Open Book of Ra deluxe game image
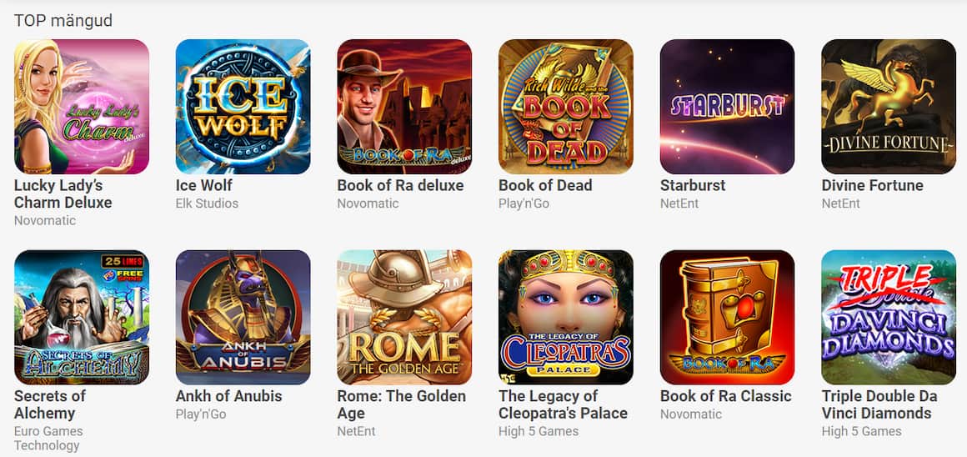This screenshot has height=457, width=967. point(404,107)
